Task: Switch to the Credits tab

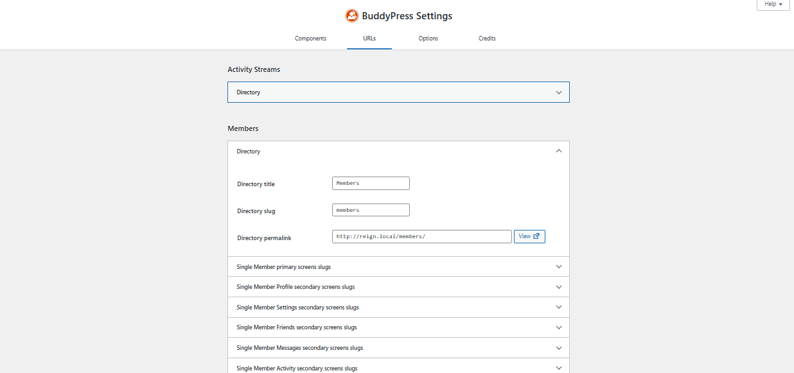Action: pos(487,39)
